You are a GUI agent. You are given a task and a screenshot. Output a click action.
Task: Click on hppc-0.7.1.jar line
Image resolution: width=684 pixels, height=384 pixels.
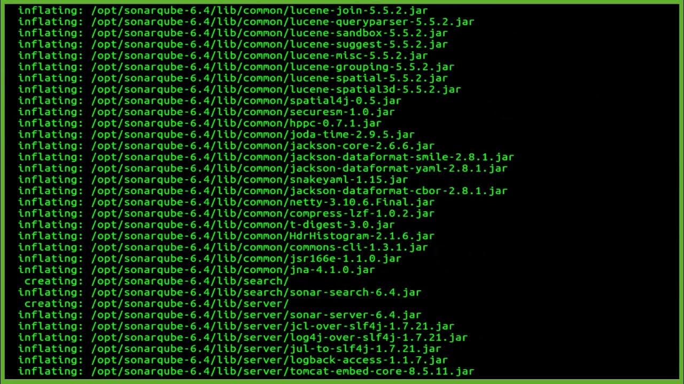(200, 123)
